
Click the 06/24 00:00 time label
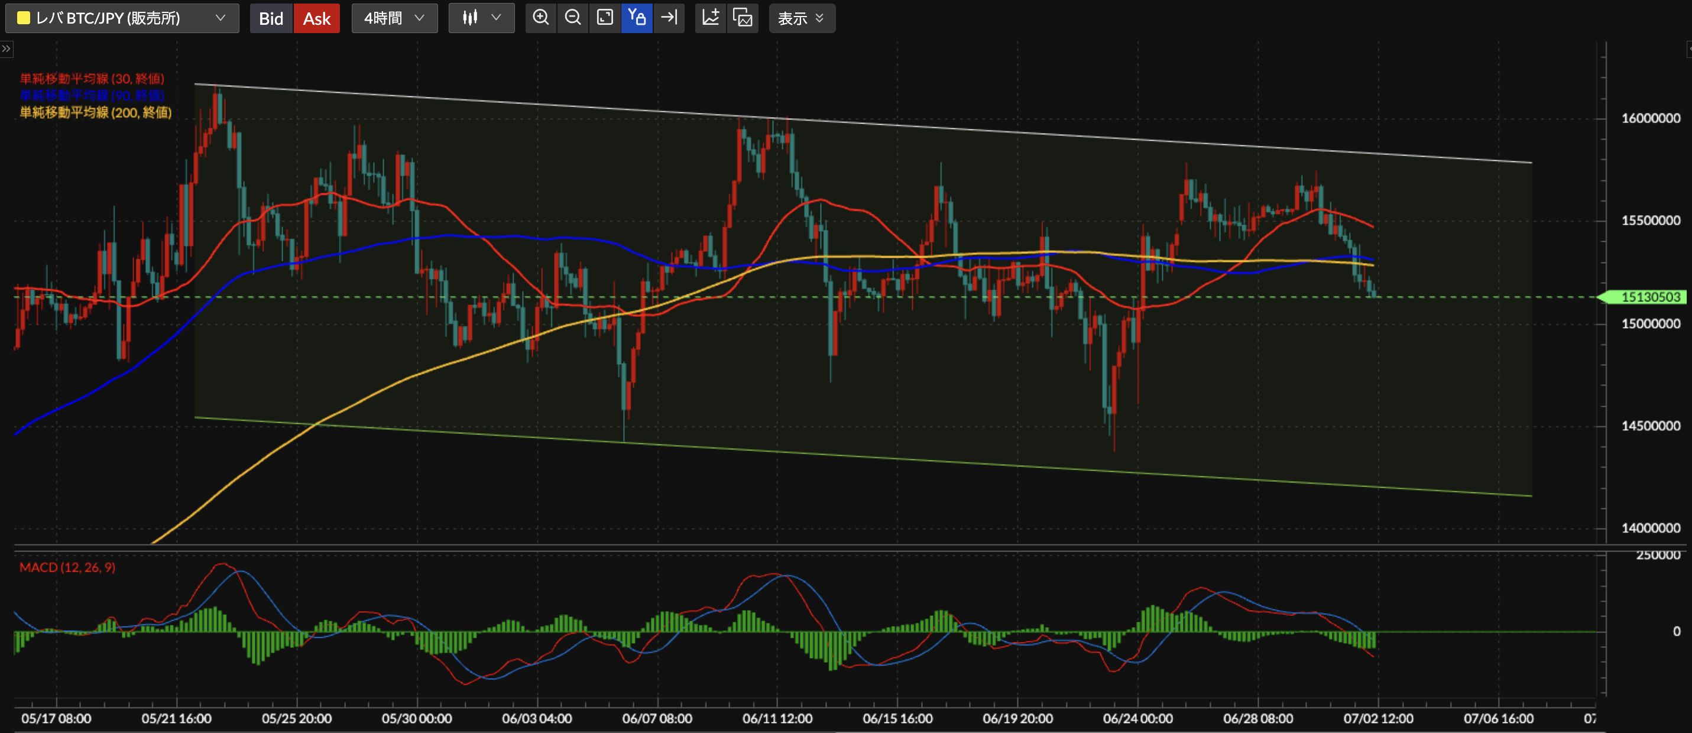(1138, 719)
